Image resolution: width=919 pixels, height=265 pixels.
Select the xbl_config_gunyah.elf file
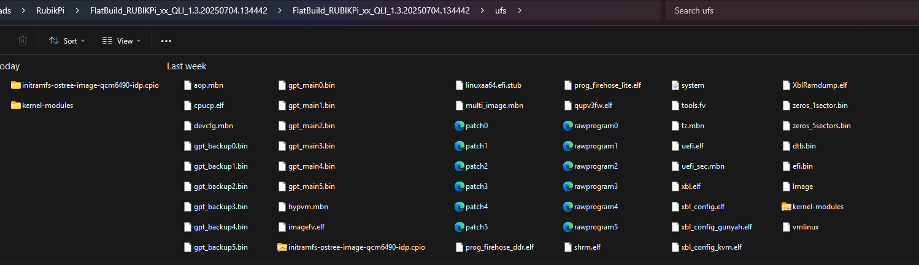[x=716, y=227]
